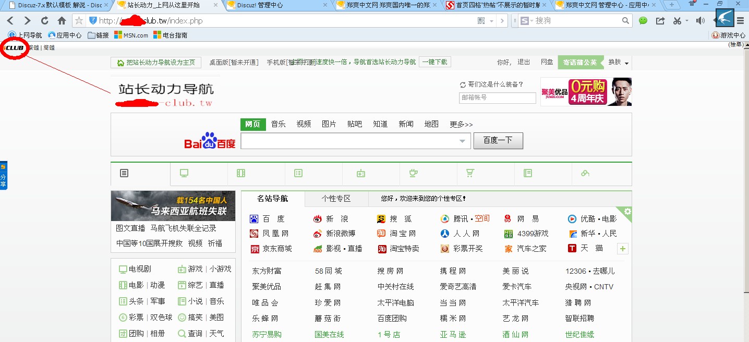
Task: Open the 苏宁易购 site link
Action: pos(267,334)
